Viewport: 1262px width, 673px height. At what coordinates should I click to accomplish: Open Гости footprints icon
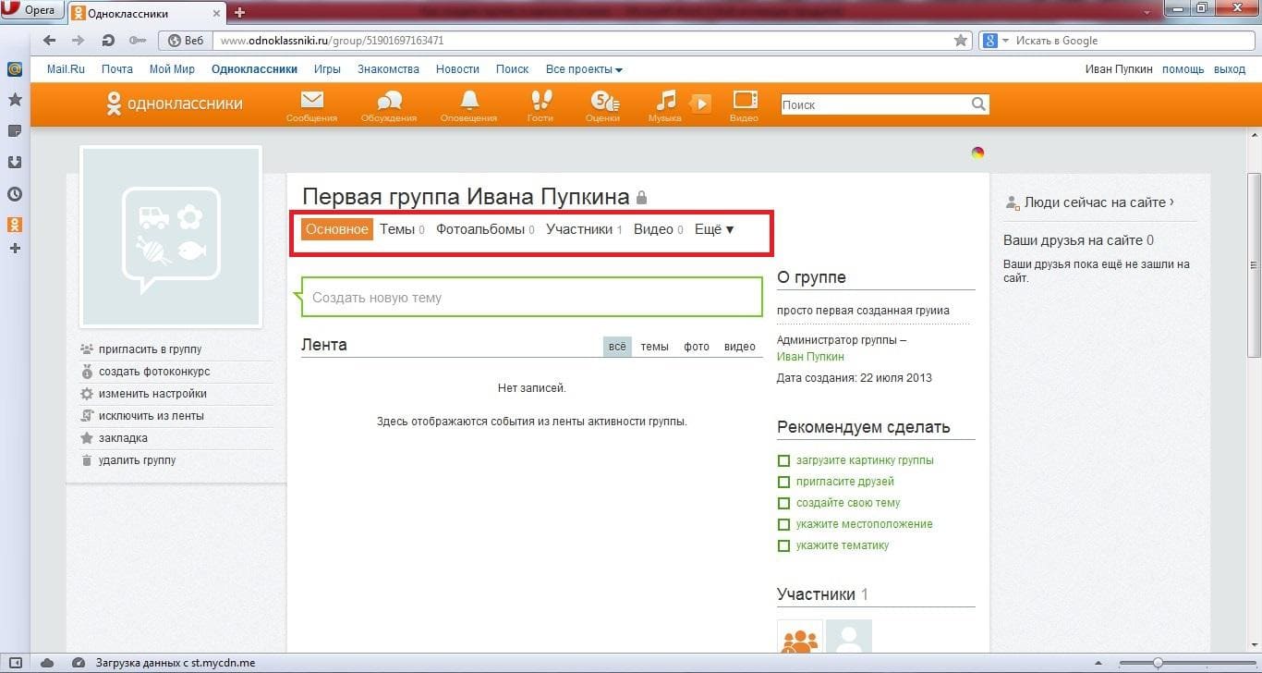coord(540,101)
